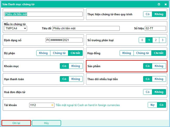The image size is (170, 127).
Task: Set Khoản mục to Không
Action: pyautogui.click(x=76, y=66)
